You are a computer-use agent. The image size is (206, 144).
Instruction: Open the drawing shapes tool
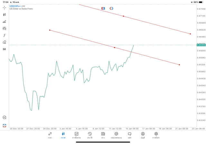[5, 42]
